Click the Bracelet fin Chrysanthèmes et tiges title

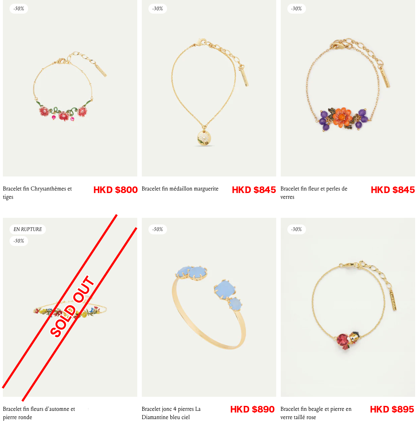[37, 193]
